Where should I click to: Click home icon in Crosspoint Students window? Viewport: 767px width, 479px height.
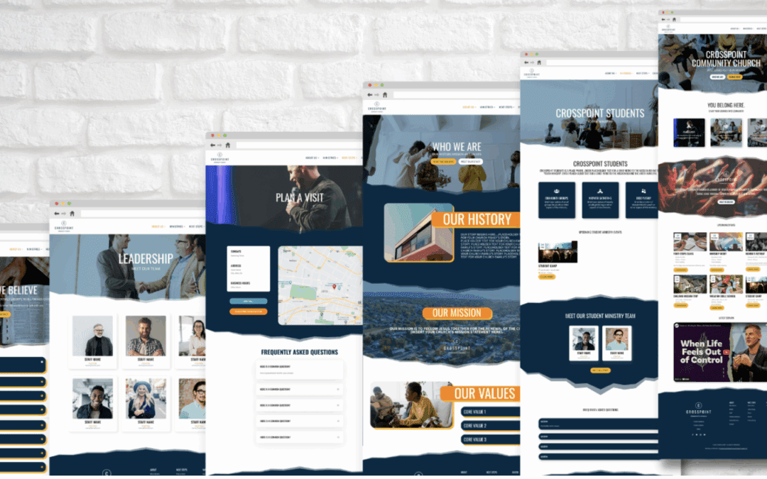539,62
